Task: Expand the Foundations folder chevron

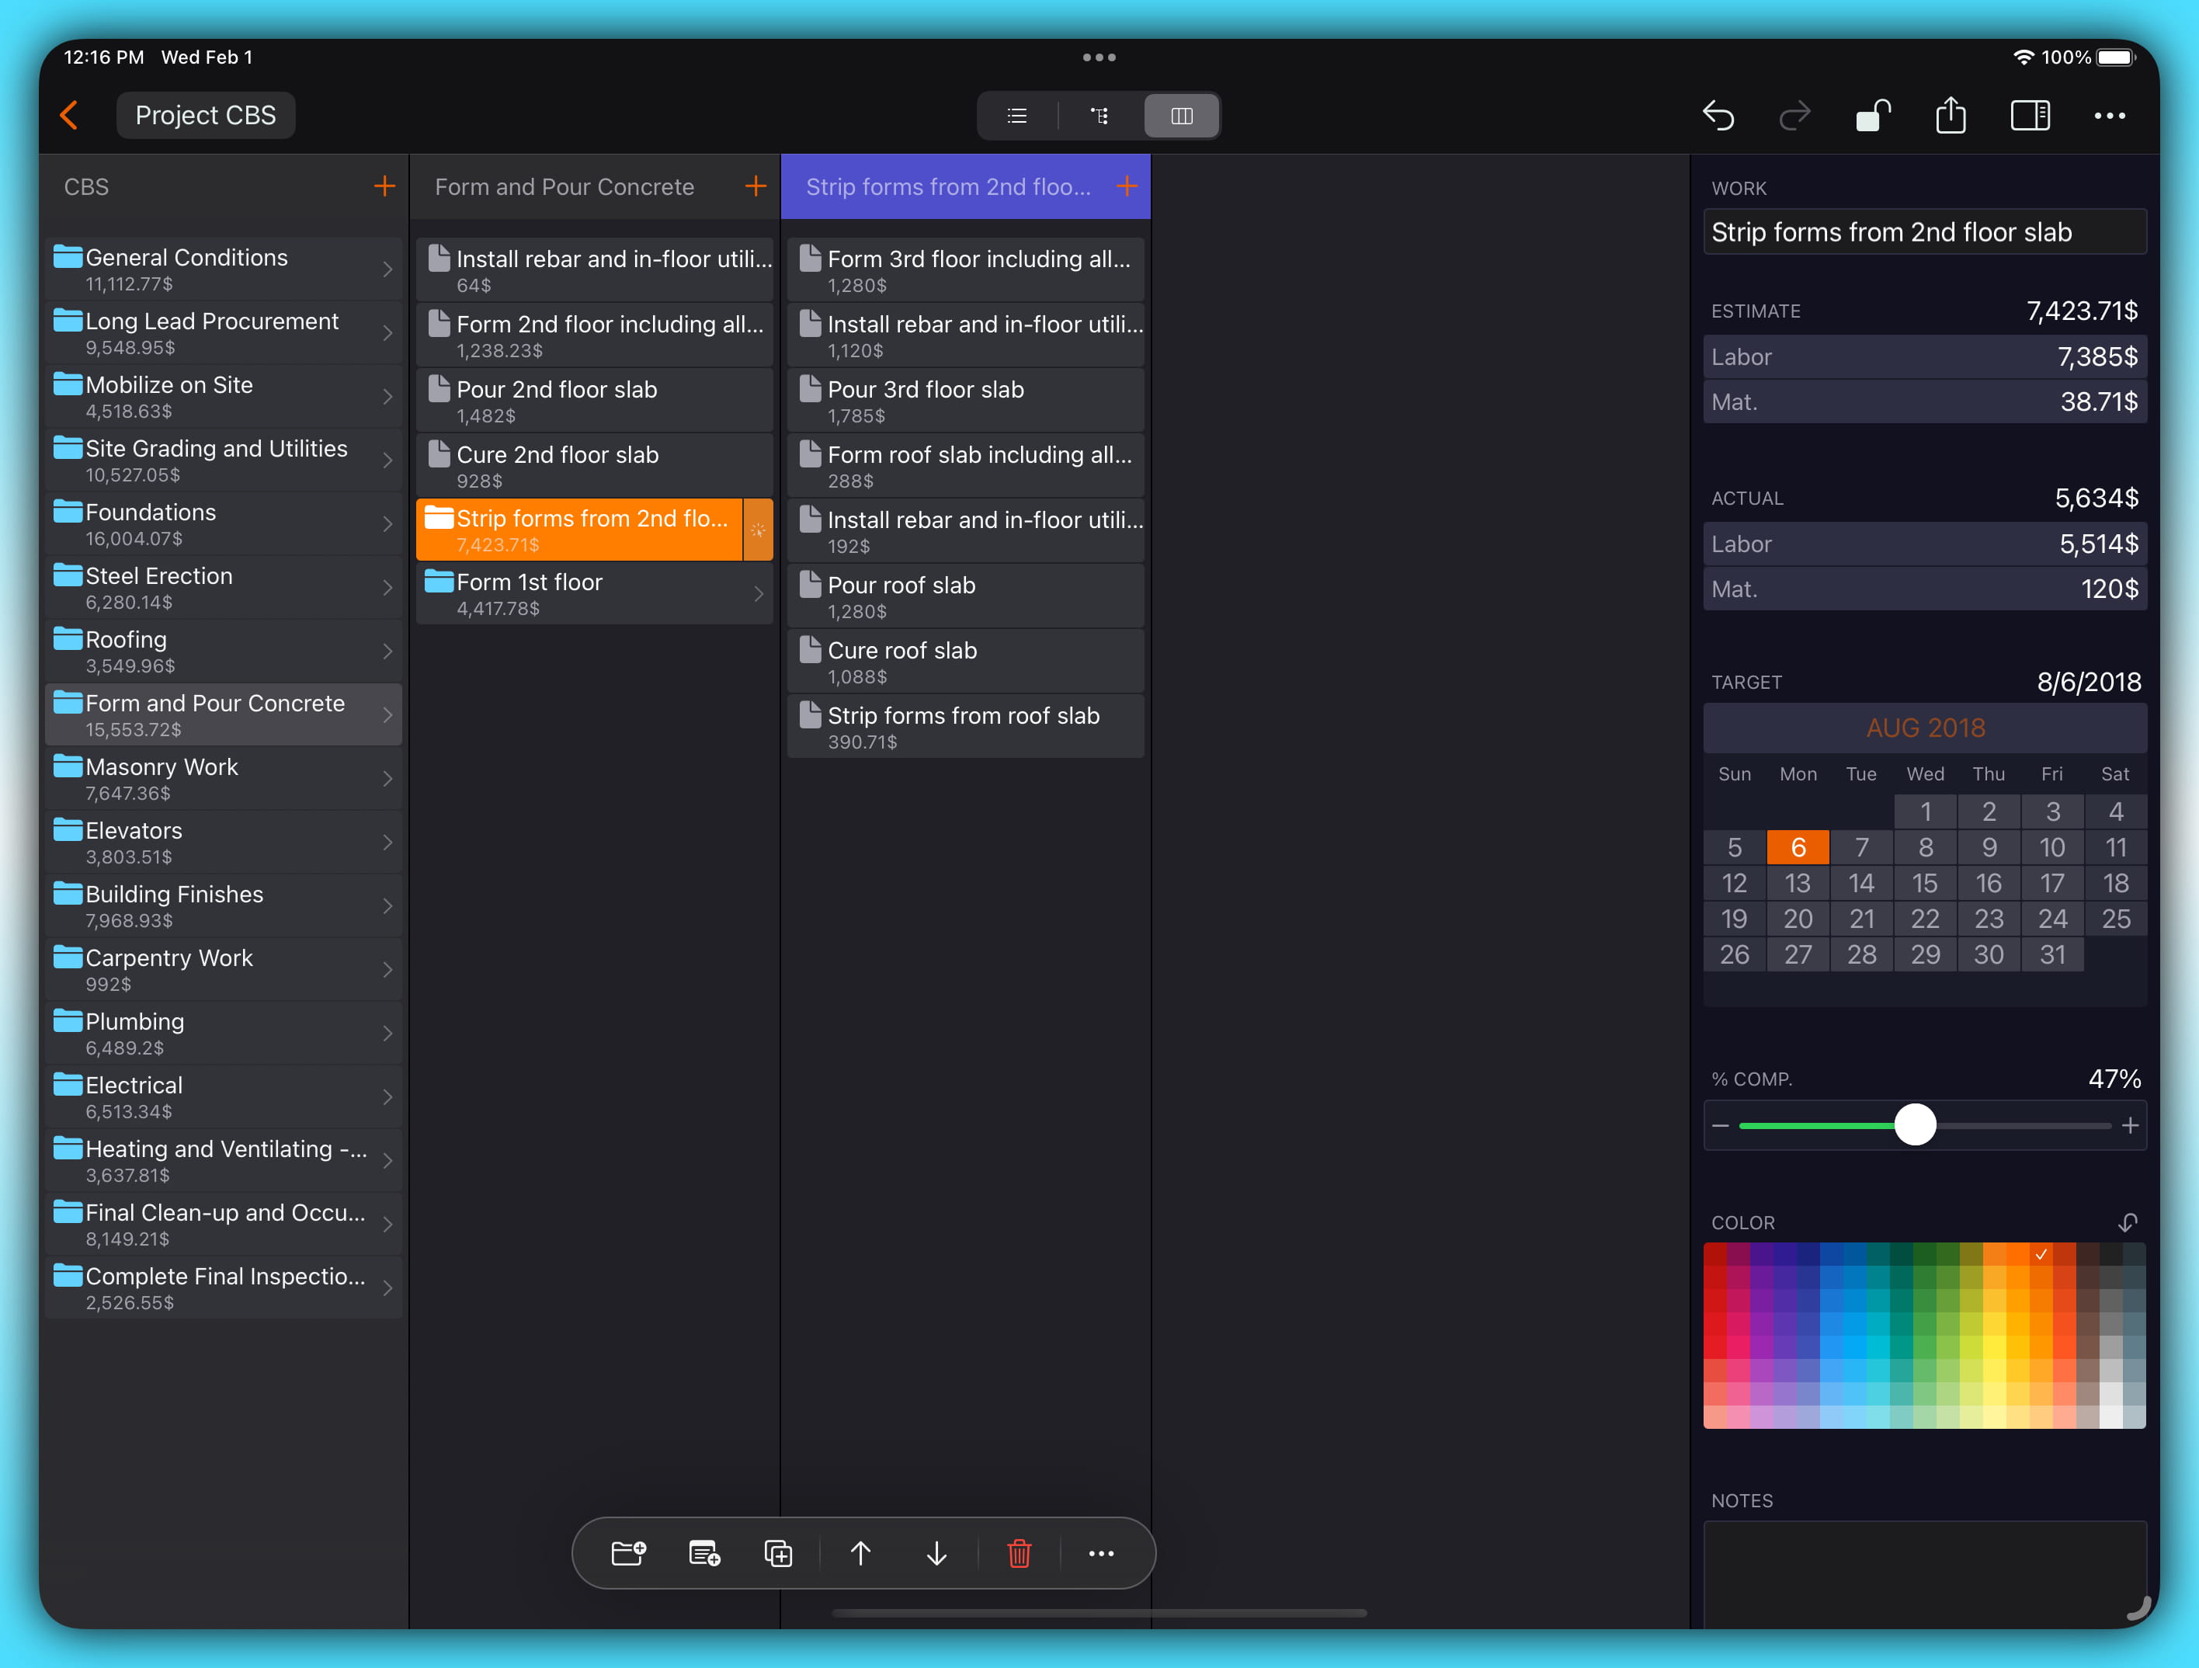Action: coord(387,524)
